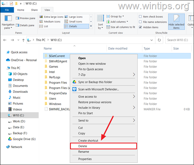The image size is (194, 165).
Task: Open OneDrive - Personal in sidebar
Action: 22,60
